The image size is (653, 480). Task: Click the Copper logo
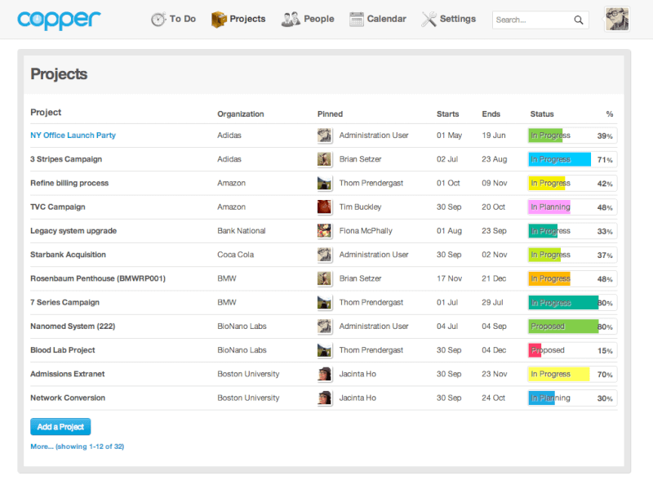59,20
